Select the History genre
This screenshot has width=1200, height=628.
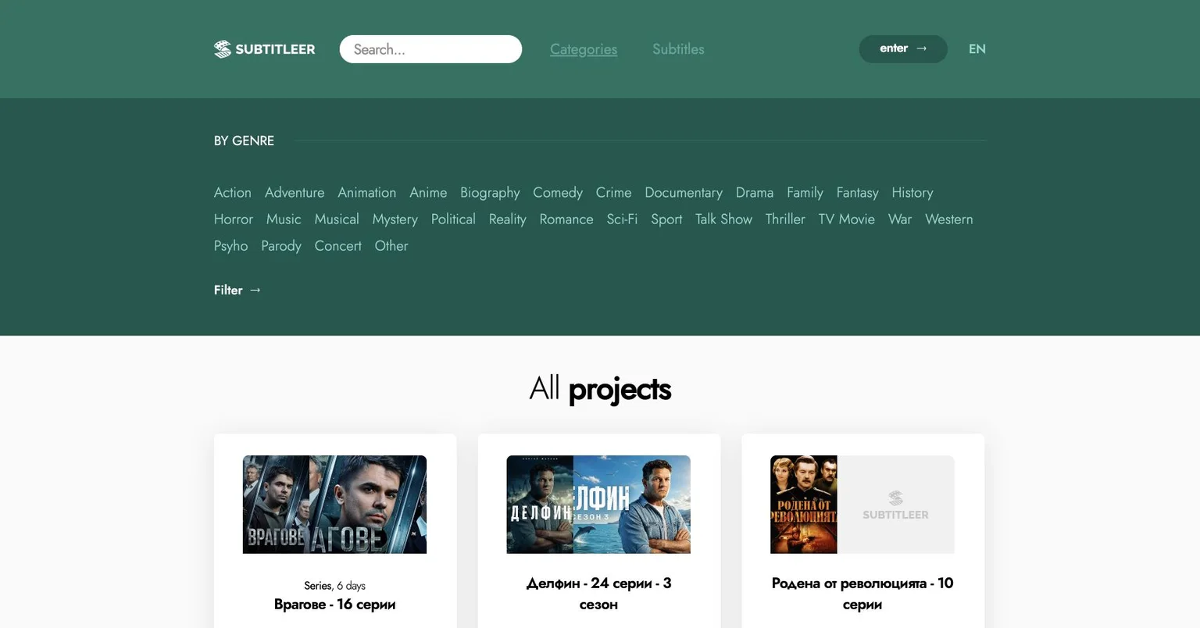click(x=912, y=192)
